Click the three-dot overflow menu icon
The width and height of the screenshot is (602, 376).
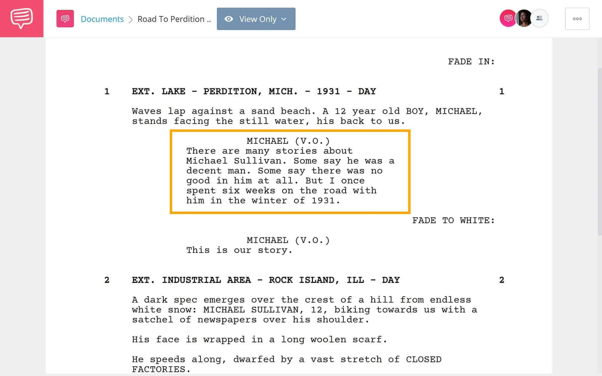coord(578,19)
